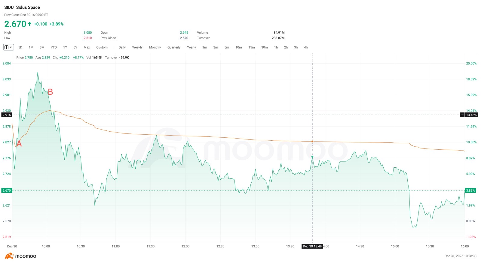Select the 1m candle interval
Viewport: 481px width, 263px height.
[204, 47]
